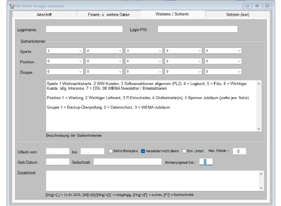
Task: Close the WEMA Vorlagen bearbeiten window
Action: (267, 6)
